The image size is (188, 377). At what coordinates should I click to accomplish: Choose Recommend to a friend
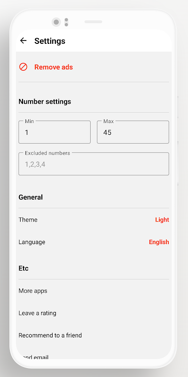(50, 335)
